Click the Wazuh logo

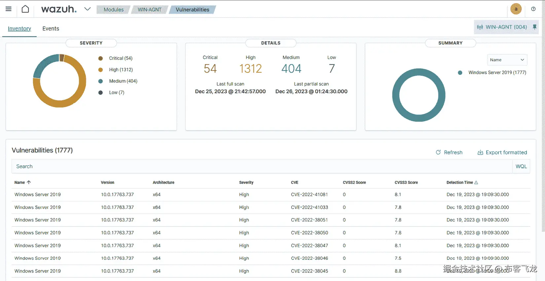[59, 9]
